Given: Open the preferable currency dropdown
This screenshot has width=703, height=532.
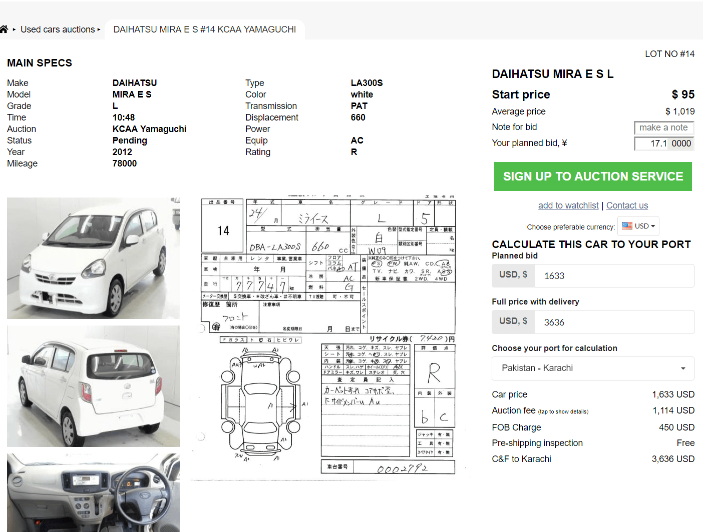Looking at the screenshot, I should 642,226.
